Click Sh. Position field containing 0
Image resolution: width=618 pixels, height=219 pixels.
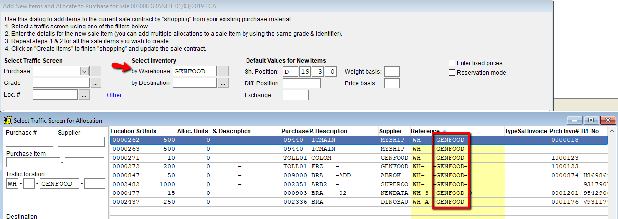[331, 72]
